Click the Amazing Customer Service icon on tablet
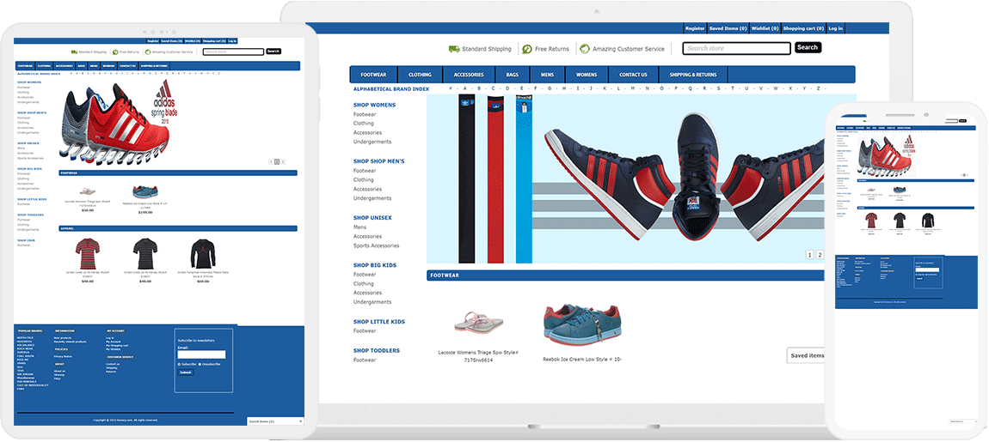The image size is (989, 442). [147, 51]
